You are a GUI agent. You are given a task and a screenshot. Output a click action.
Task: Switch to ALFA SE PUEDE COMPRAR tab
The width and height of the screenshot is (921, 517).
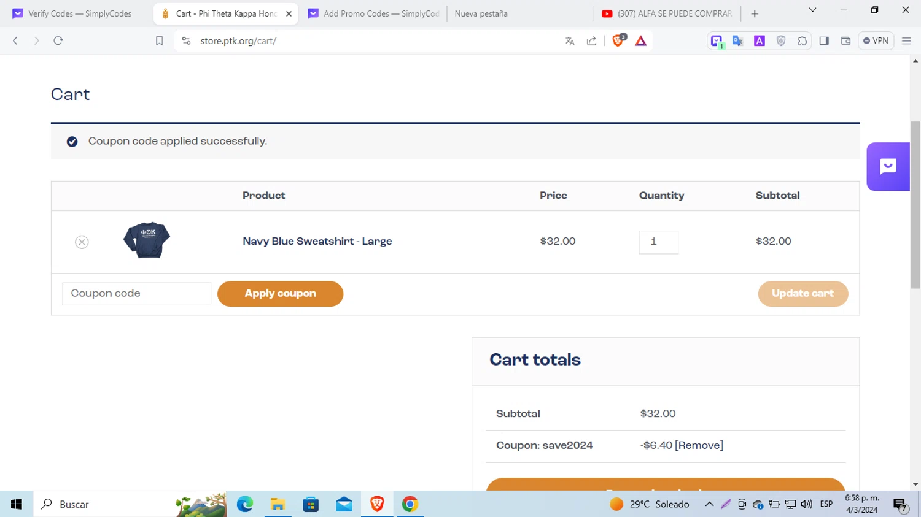coord(667,13)
